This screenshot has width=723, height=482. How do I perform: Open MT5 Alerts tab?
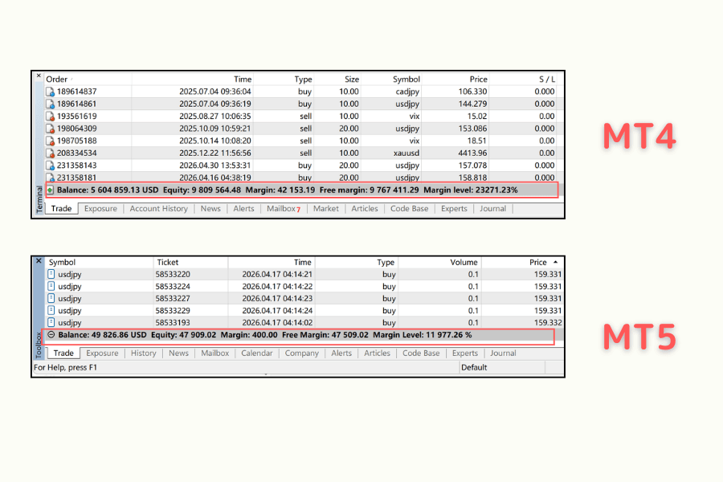click(341, 353)
